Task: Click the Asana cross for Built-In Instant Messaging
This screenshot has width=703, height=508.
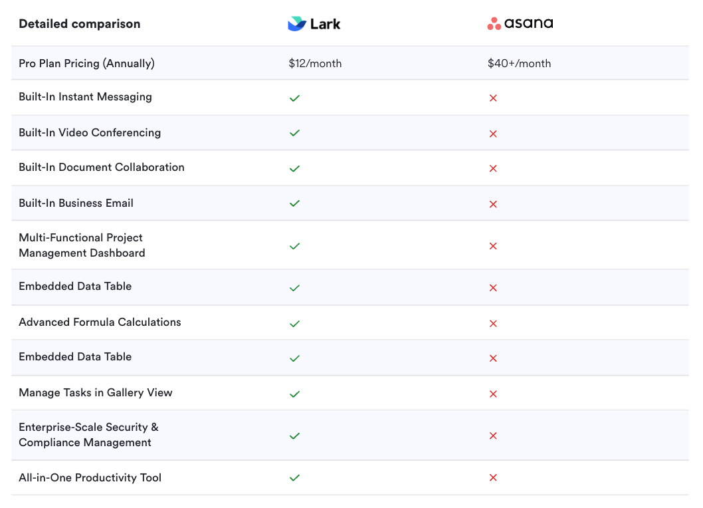Action: pyautogui.click(x=493, y=98)
